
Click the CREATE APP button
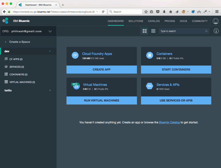pos(102,69)
